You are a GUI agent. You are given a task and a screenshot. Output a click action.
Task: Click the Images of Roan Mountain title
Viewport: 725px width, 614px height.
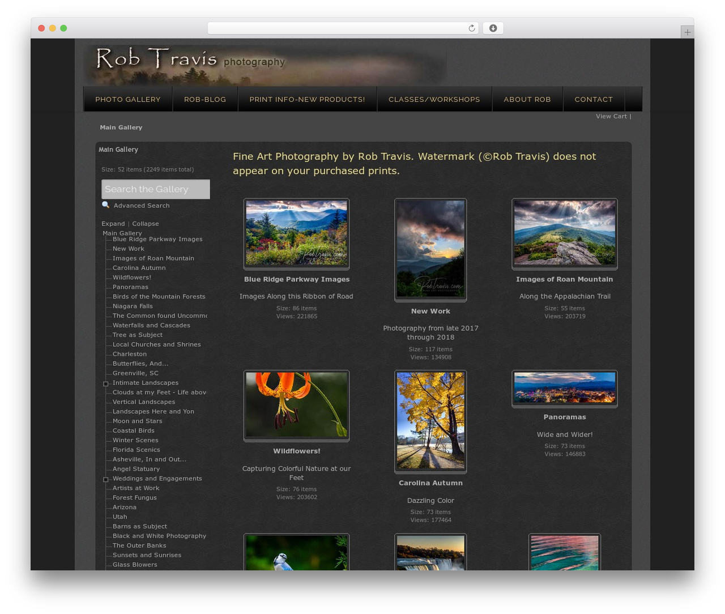(x=565, y=279)
